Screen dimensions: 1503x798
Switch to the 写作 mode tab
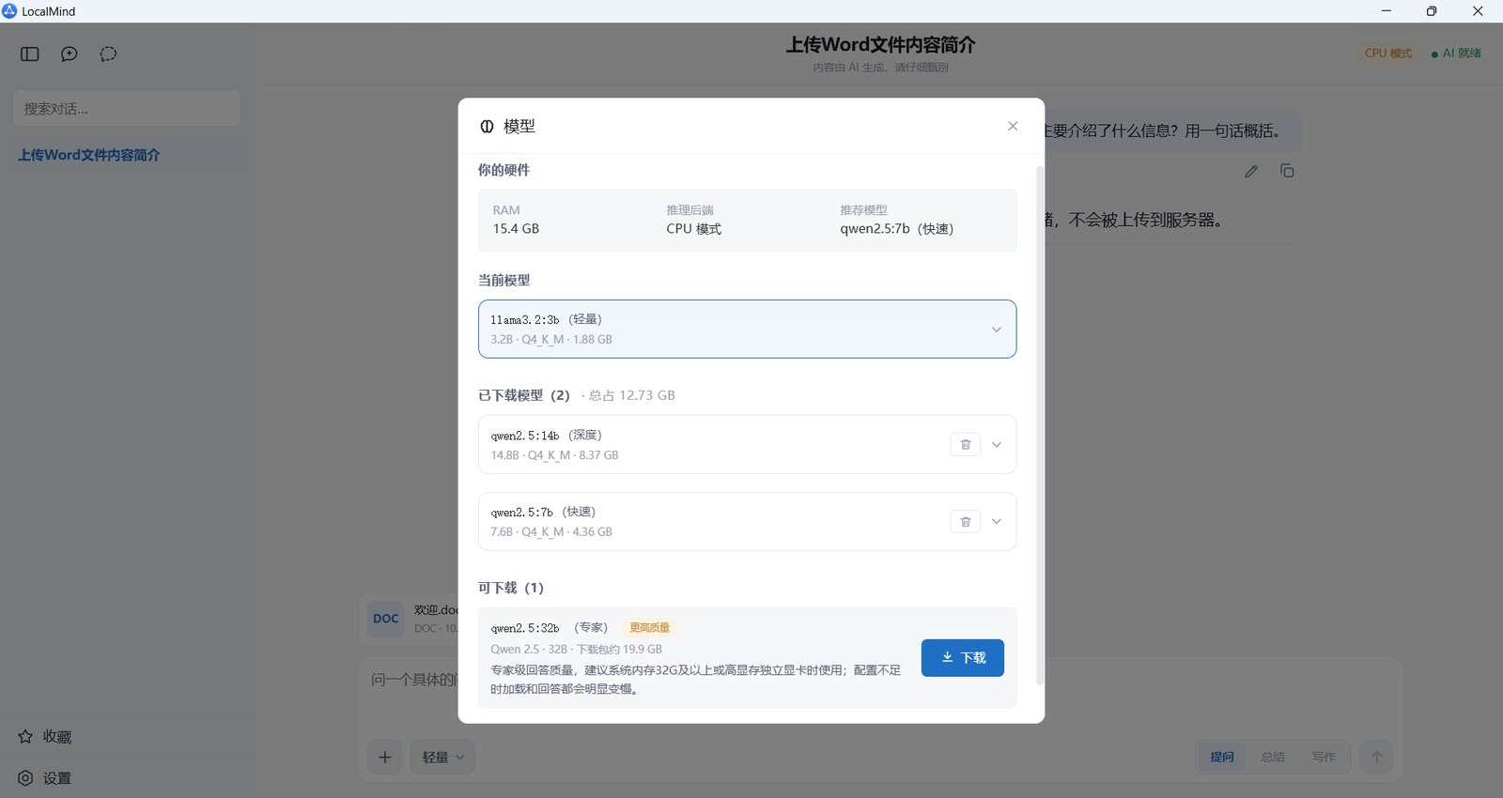pyautogui.click(x=1324, y=757)
